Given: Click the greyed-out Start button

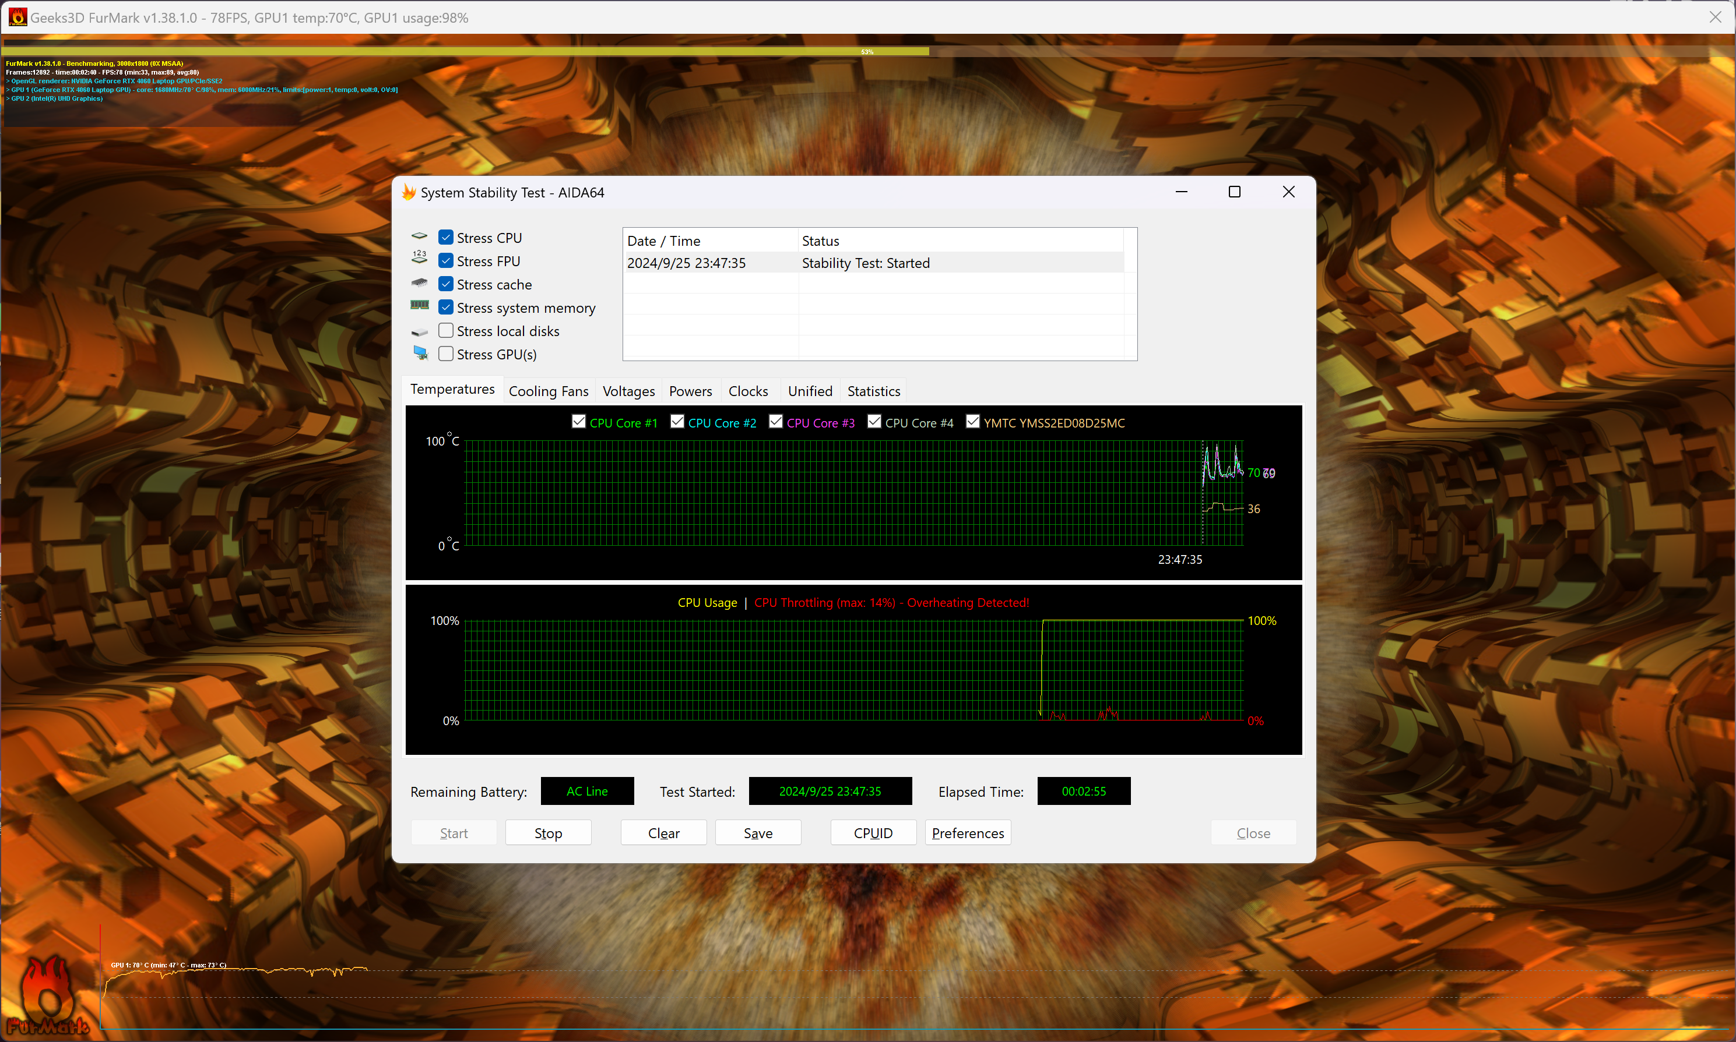Looking at the screenshot, I should pyautogui.click(x=453, y=833).
